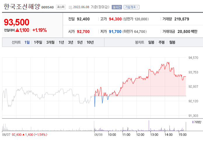
Task: Click the 91,303 y-axis label
Action: click(x=193, y=116)
